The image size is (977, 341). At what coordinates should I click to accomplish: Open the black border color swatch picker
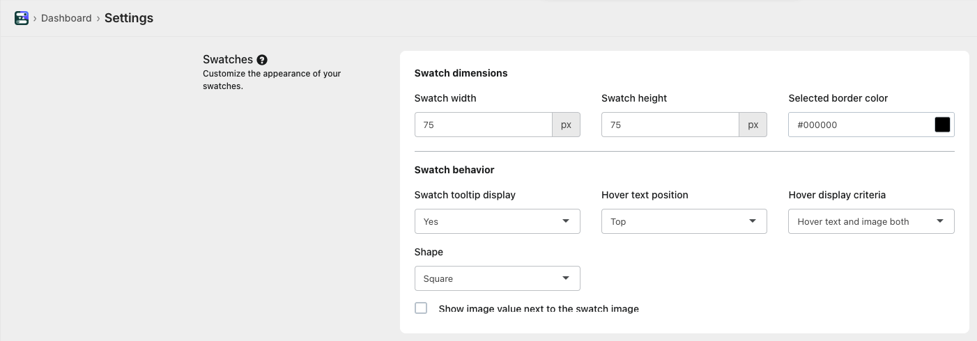coord(942,125)
